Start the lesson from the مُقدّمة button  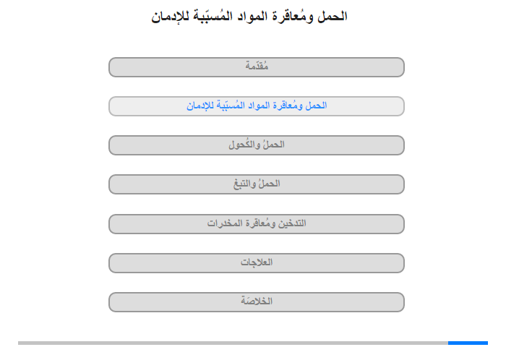coord(256,67)
